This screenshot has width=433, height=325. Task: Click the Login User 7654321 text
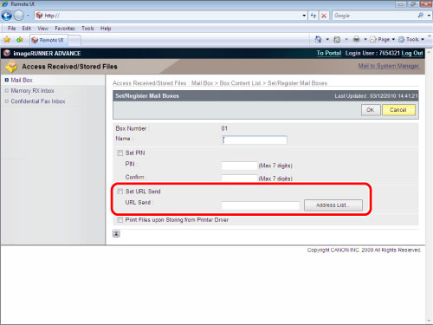pyautogui.click(x=372, y=53)
